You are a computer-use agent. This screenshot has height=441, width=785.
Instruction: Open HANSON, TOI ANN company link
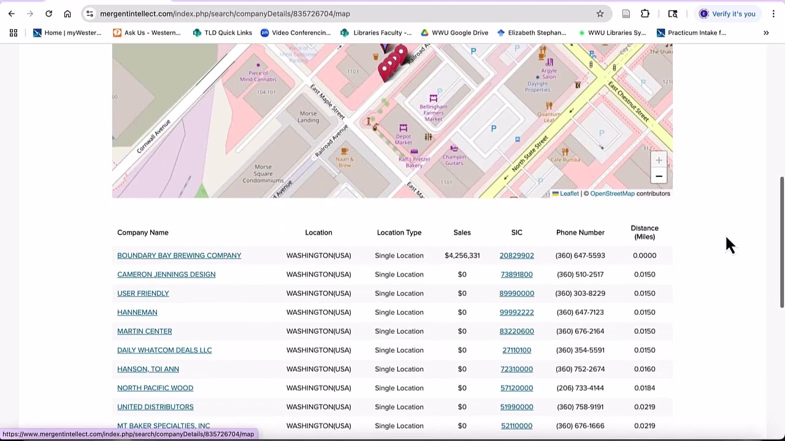coord(148,369)
